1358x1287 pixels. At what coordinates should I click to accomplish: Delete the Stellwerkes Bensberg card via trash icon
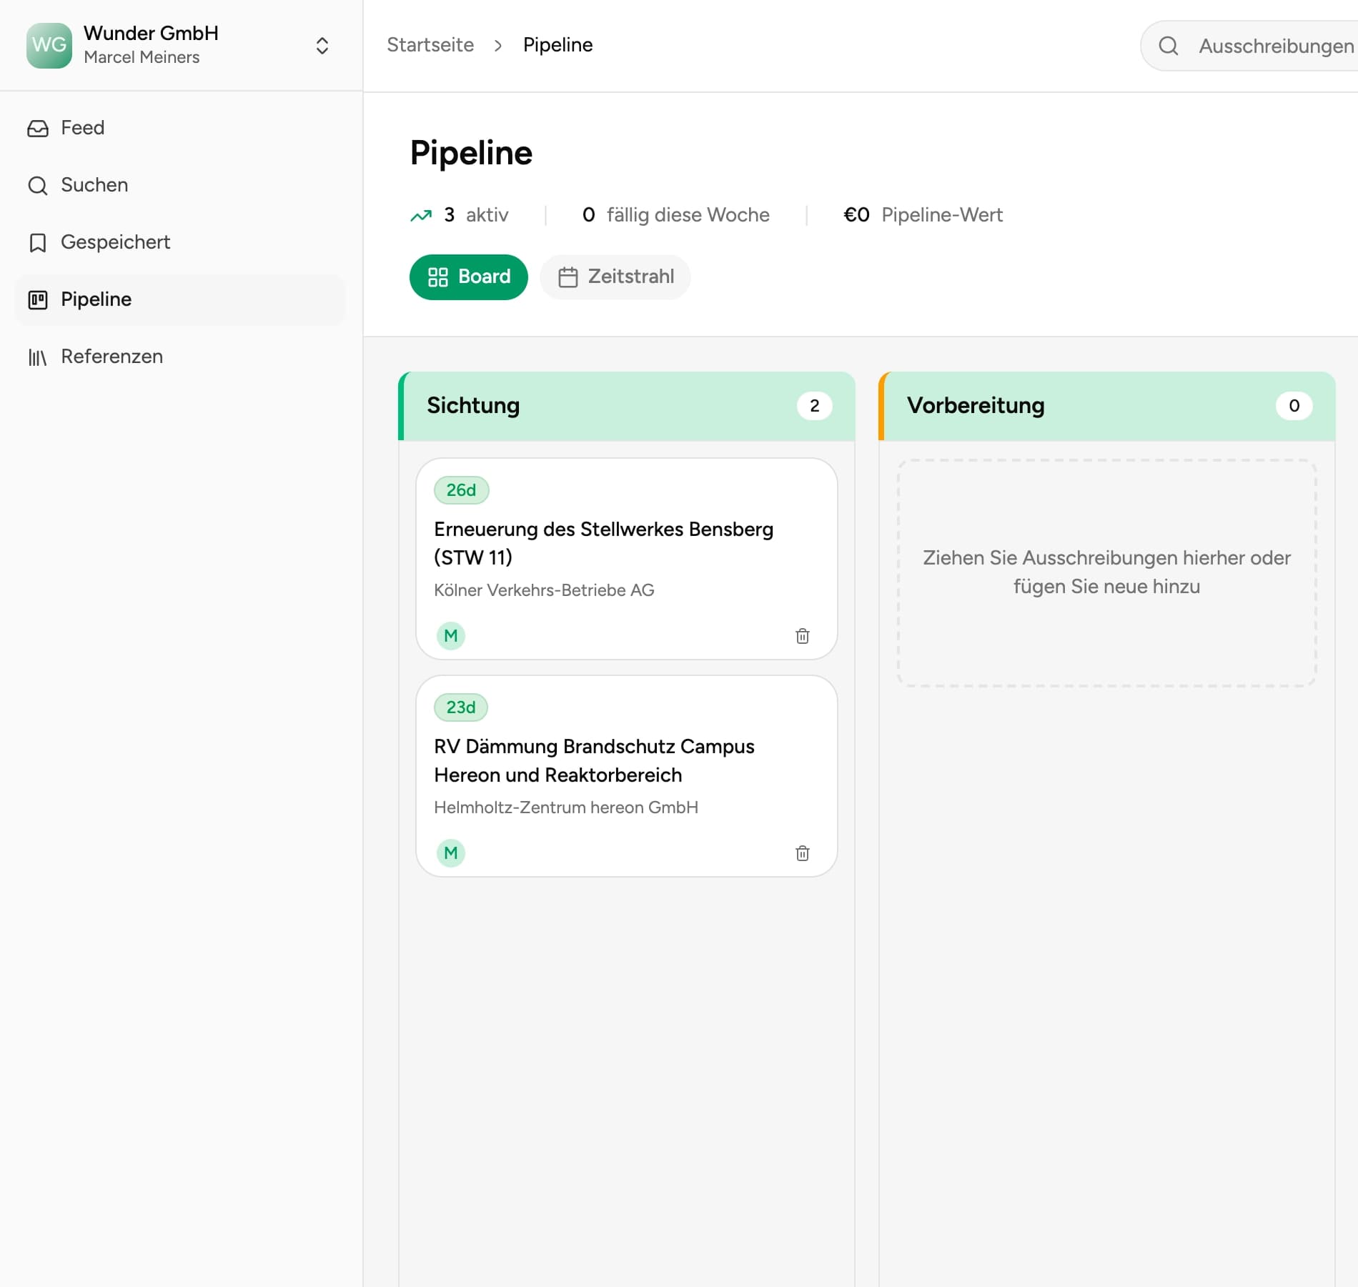tap(802, 636)
